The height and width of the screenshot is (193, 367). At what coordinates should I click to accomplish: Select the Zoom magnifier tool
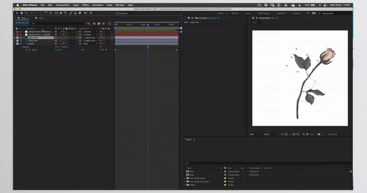(26, 13)
